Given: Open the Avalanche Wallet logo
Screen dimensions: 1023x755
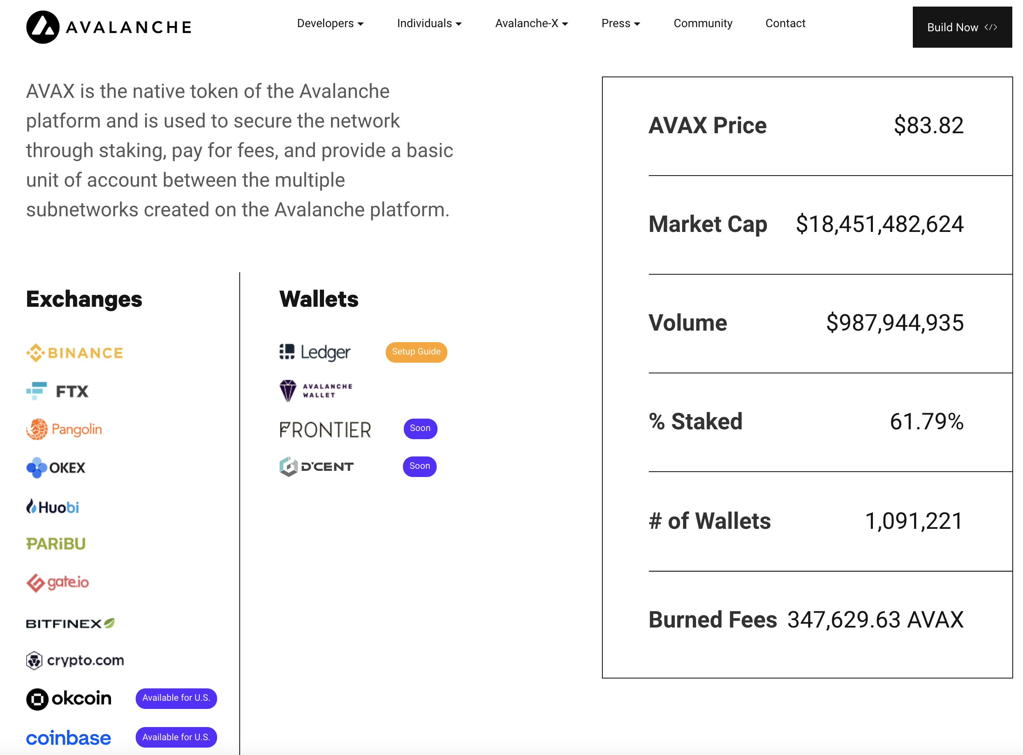Looking at the screenshot, I should click(316, 391).
